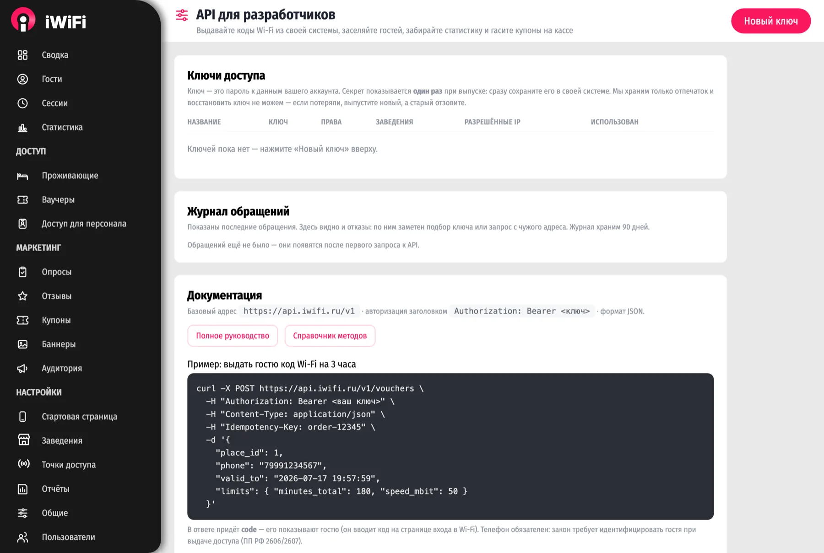Select the Аудитория megaphone icon
824x553 pixels.
(x=22, y=368)
